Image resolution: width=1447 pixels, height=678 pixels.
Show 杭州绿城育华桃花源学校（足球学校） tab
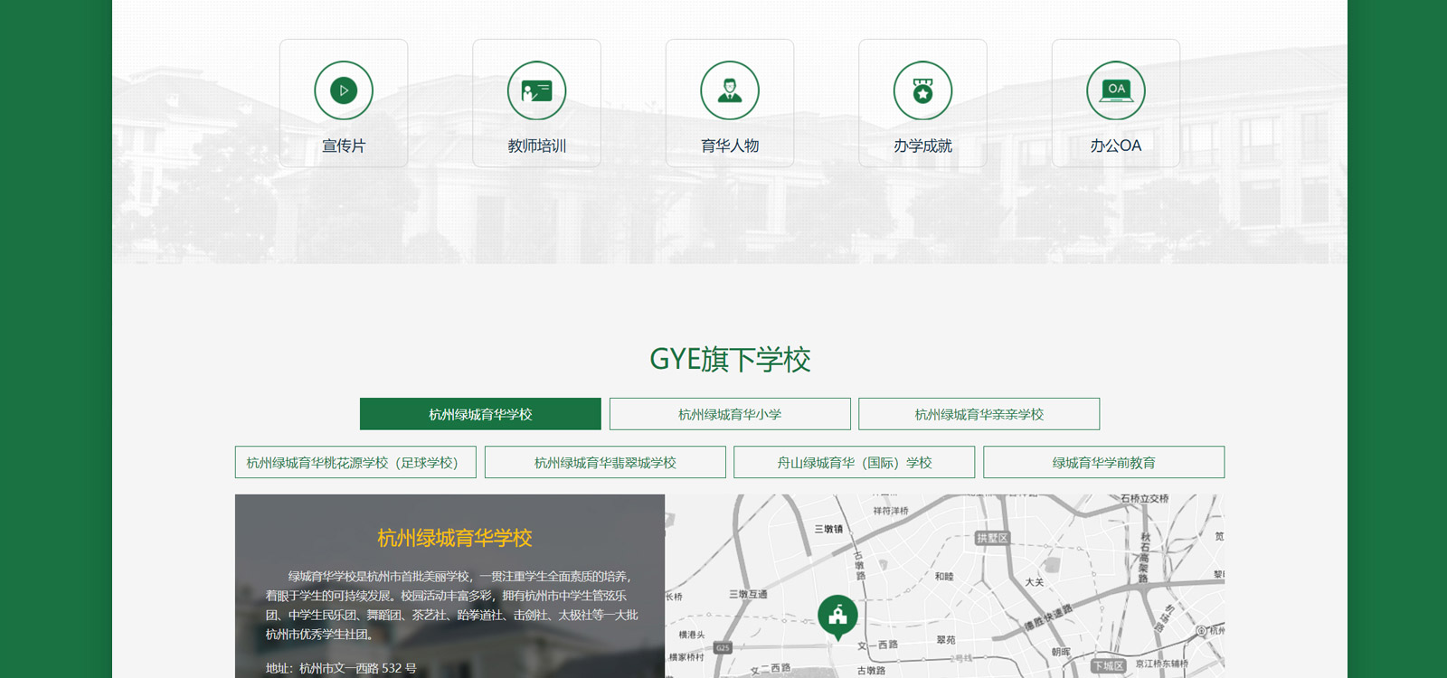pos(355,462)
